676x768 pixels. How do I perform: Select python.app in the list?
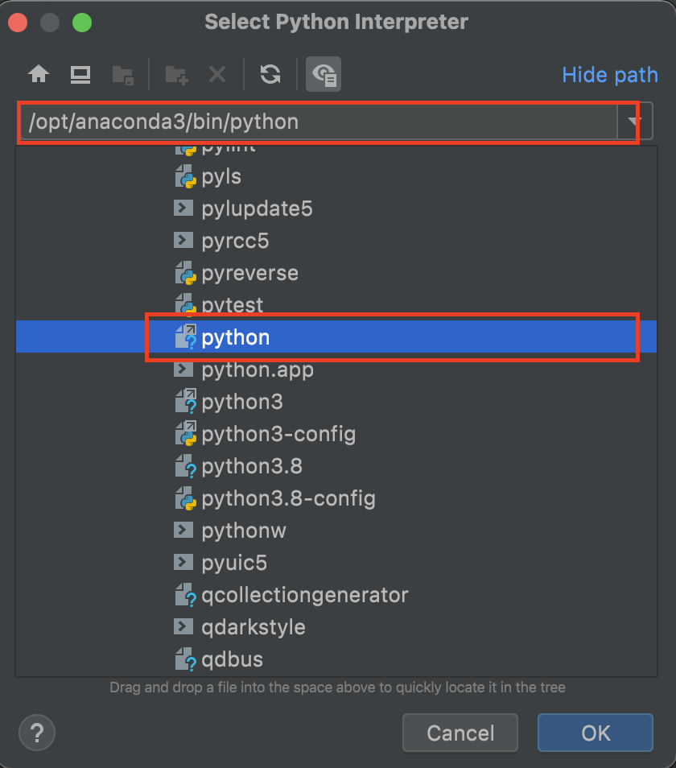click(258, 370)
